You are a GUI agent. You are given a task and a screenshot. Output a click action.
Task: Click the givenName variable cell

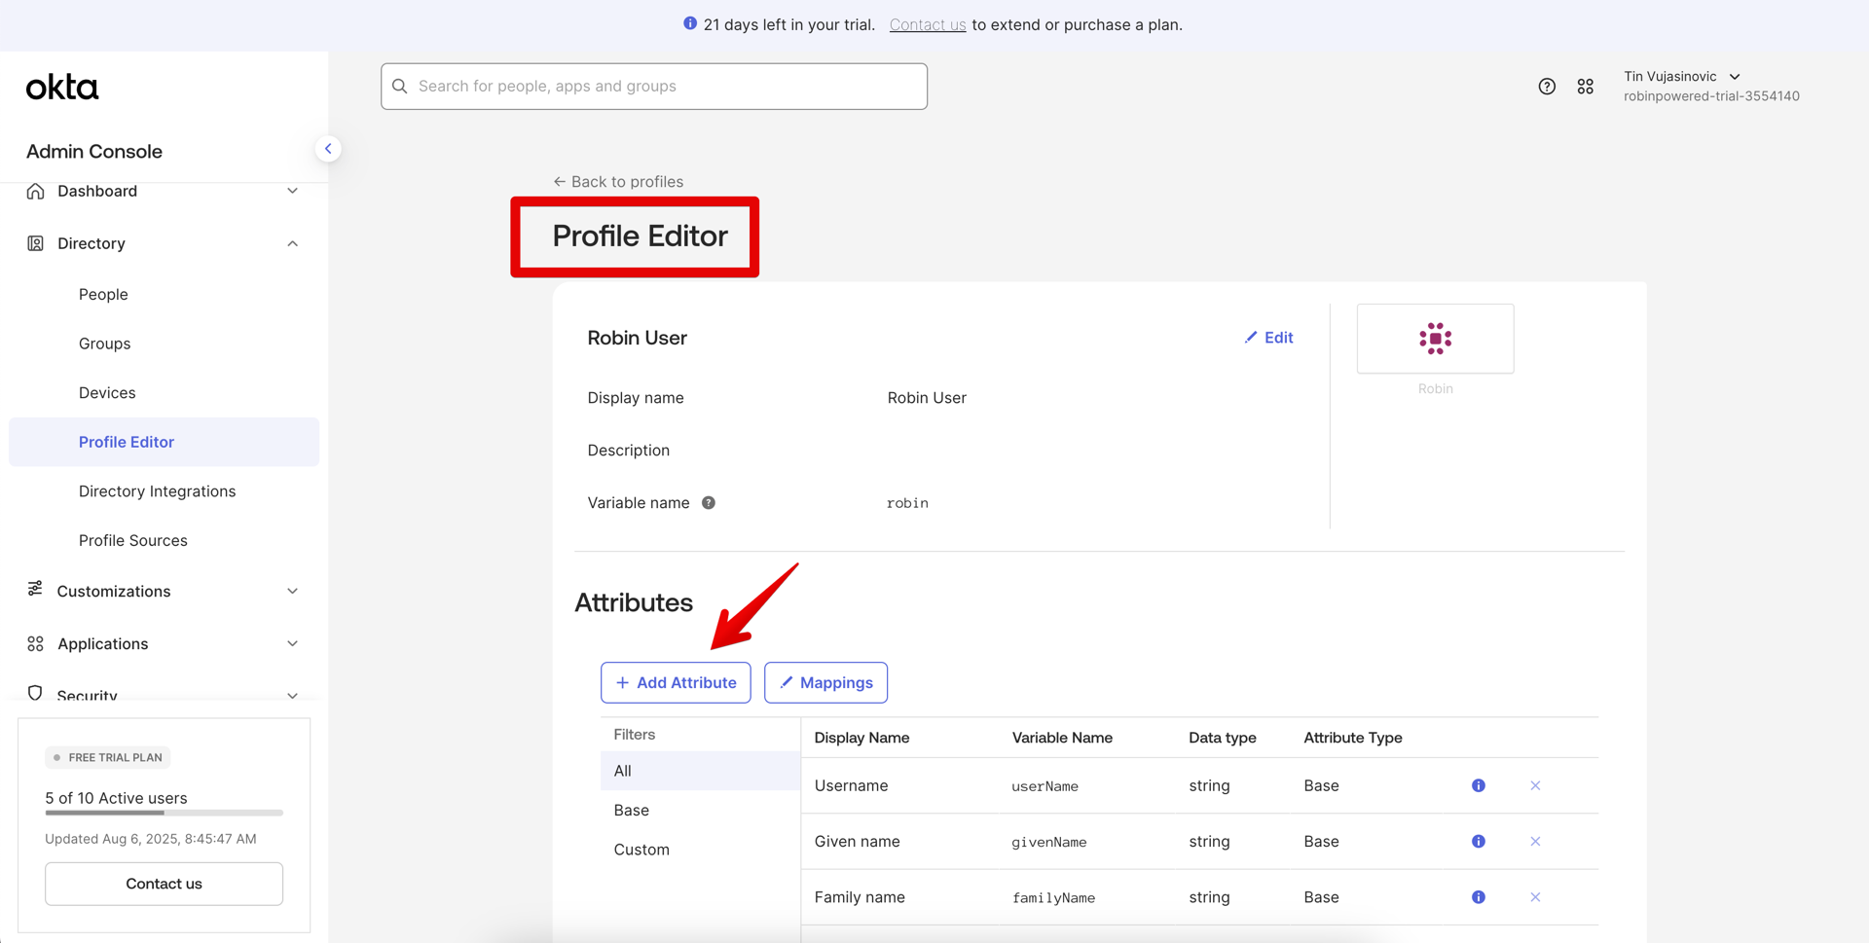(x=1048, y=842)
